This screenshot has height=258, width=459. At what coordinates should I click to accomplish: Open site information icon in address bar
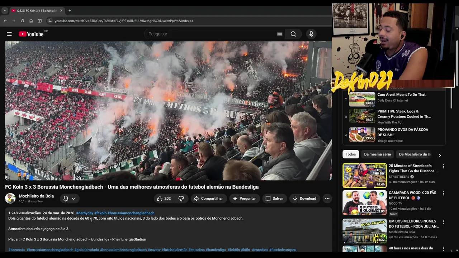[x=50, y=21]
